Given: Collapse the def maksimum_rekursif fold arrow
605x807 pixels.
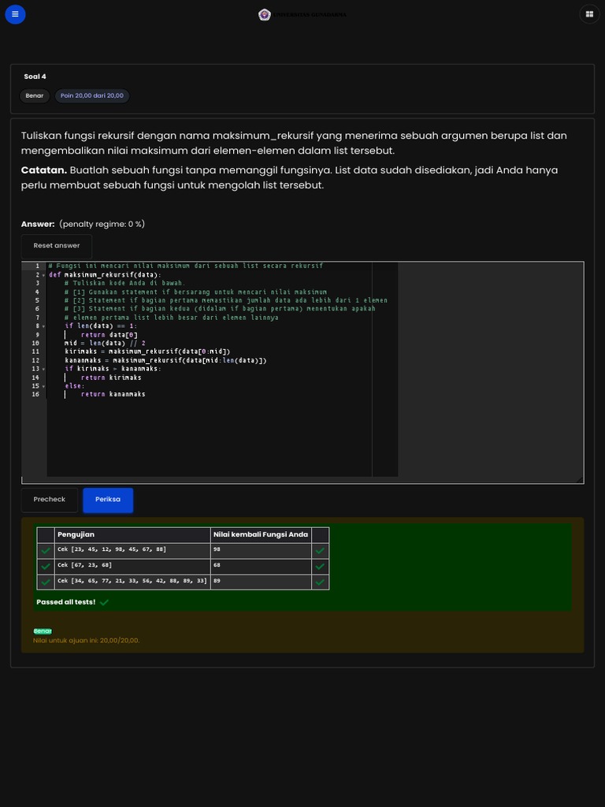Looking at the screenshot, I should pos(43,275).
